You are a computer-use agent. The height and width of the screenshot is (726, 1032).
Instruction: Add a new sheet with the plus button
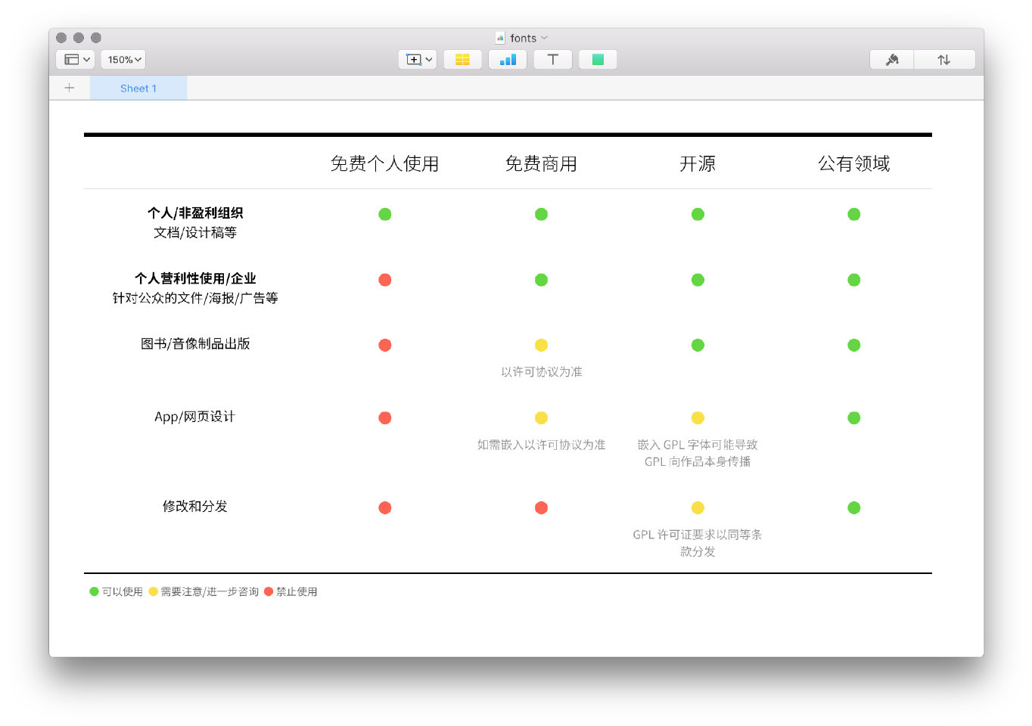point(70,88)
